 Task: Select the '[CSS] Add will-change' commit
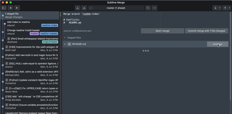pos(30,98)
